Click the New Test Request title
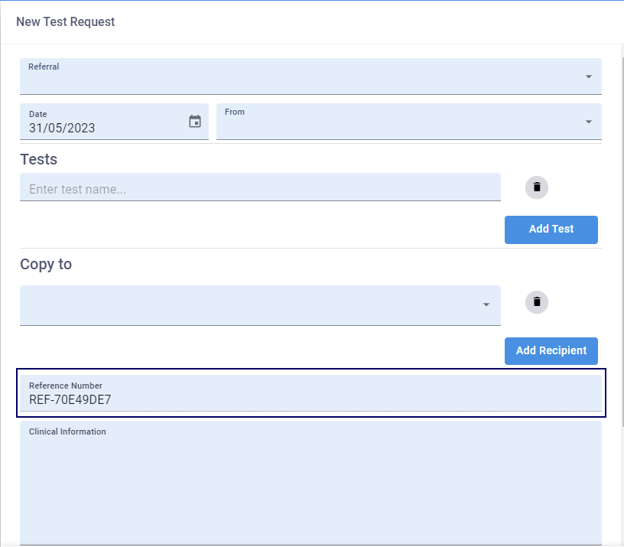This screenshot has width=624, height=547. 65,21
